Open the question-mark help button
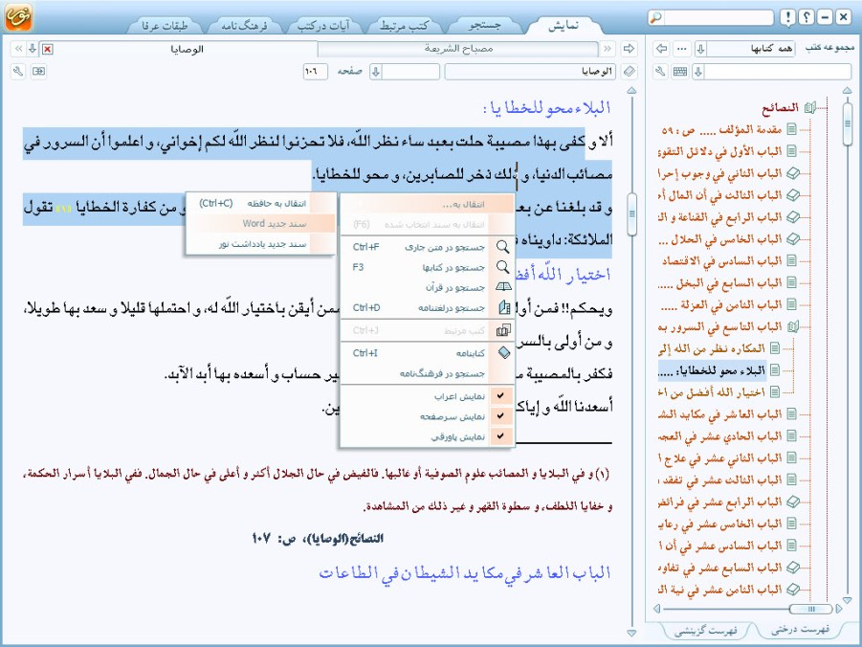This screenshot has width=862, height=647. point(806,17)
